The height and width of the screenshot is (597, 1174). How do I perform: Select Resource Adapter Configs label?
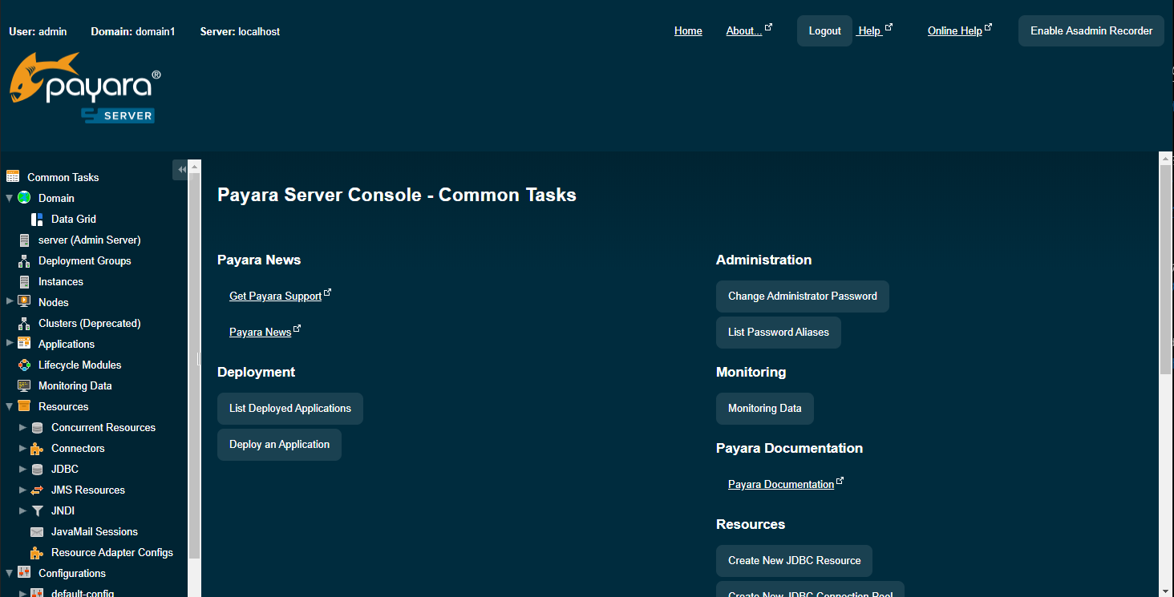[112, 552]
